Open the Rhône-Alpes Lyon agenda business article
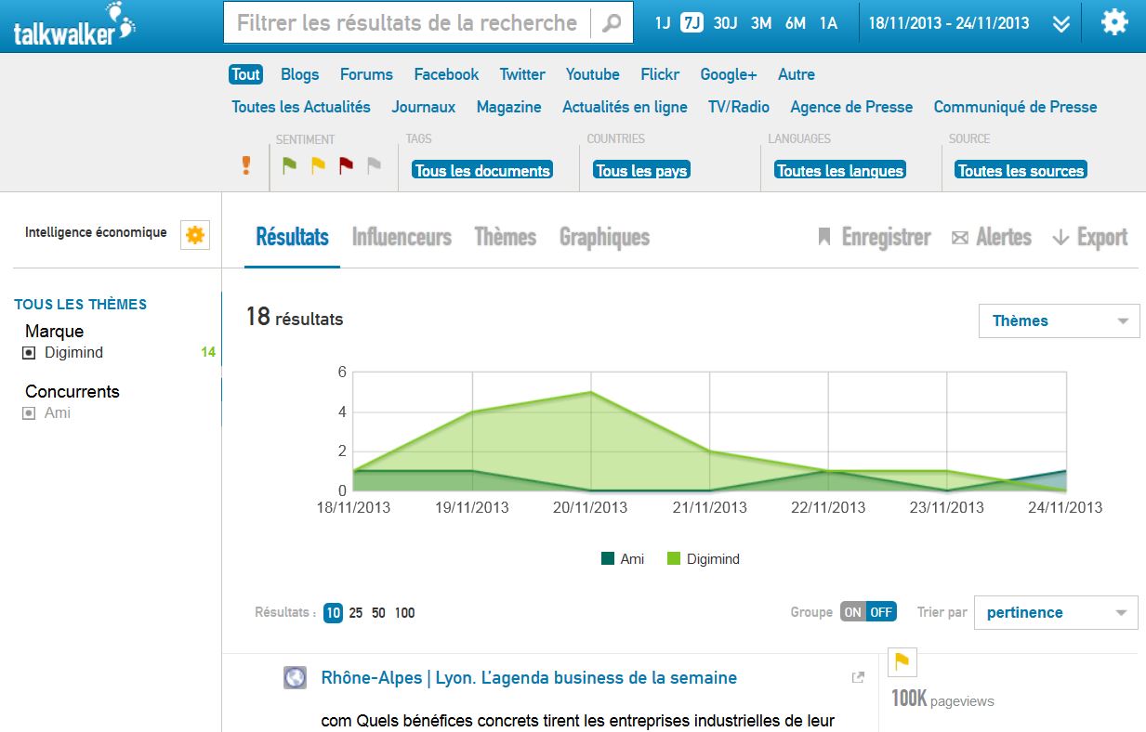The image size is (1146, 732). click(x=529, y=678)
